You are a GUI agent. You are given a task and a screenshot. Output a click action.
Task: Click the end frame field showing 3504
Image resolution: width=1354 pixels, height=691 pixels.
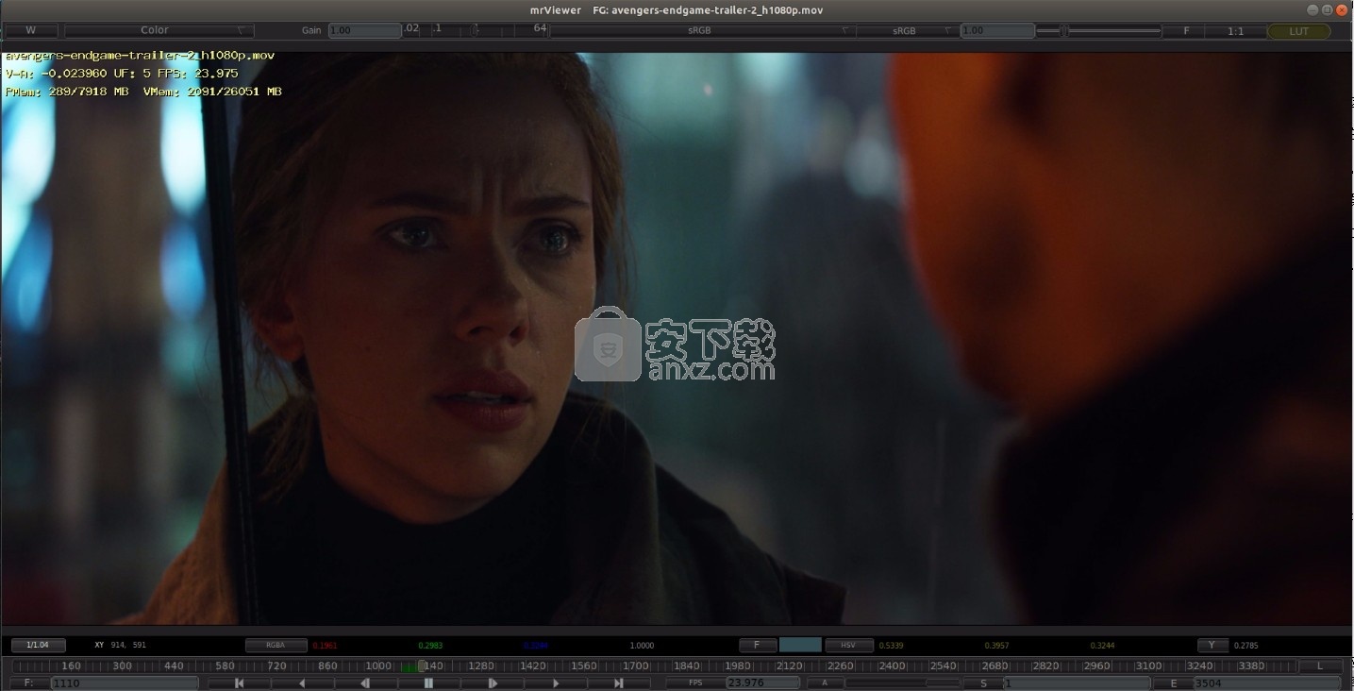(x=1269, y=683)
